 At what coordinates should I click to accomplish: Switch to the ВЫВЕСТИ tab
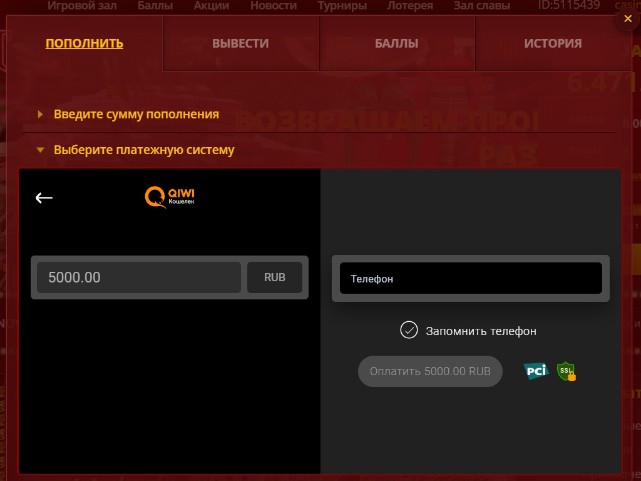point(240,43)
